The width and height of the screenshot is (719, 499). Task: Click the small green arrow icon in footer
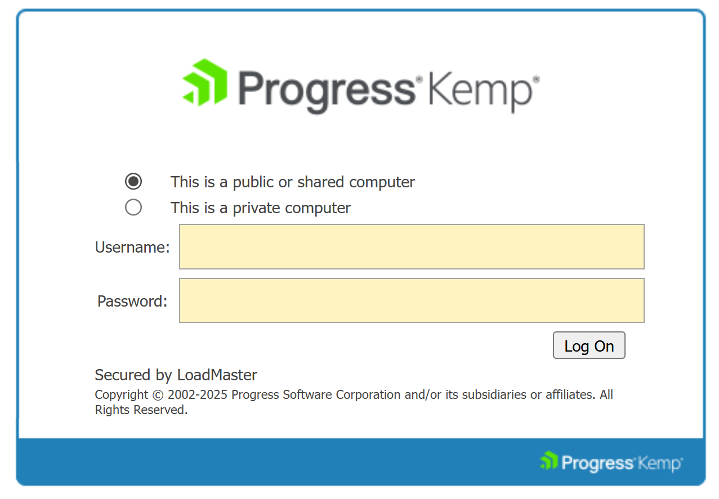[x=548, y=461]
